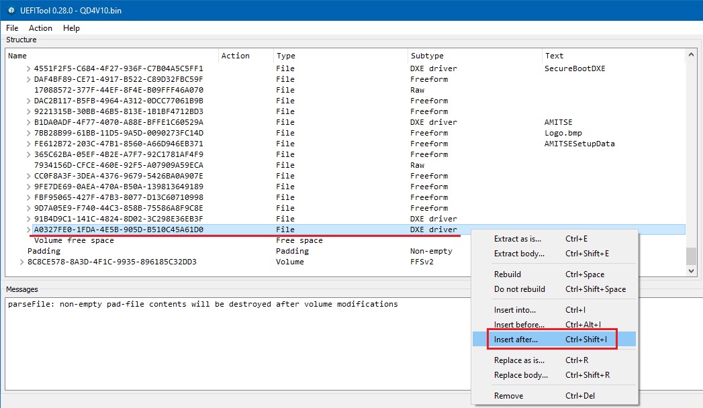Screen dimensions: 703x408
Task: Click the FFSv2 subtype cell
Action: [422, 262]
